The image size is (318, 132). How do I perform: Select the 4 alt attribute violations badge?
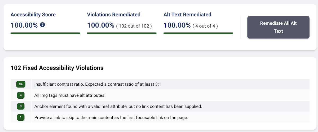(x=21, y=95)
